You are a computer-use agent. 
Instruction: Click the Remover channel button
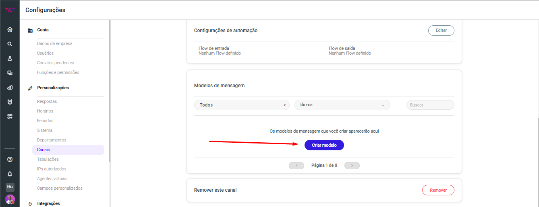[438, 190]
